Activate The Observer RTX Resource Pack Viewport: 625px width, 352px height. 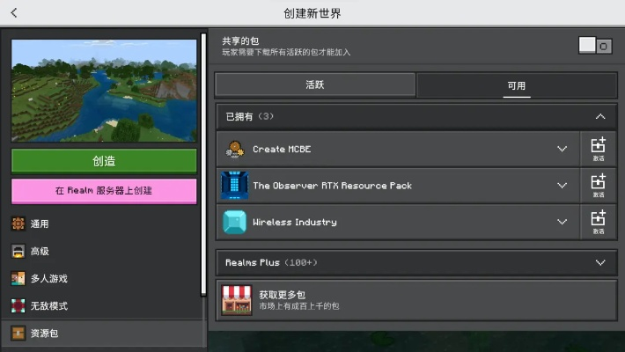pos(598,186)
